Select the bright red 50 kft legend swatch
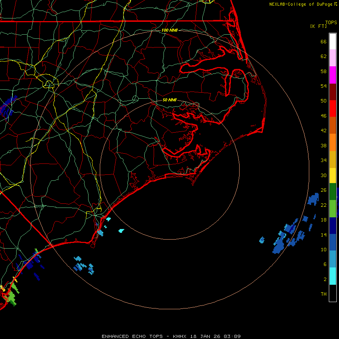The image size is (339, 339). click(x=333, y=108)
